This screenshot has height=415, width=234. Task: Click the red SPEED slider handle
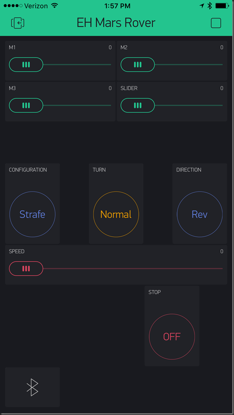pyautogui.click(x=26, y=269)
